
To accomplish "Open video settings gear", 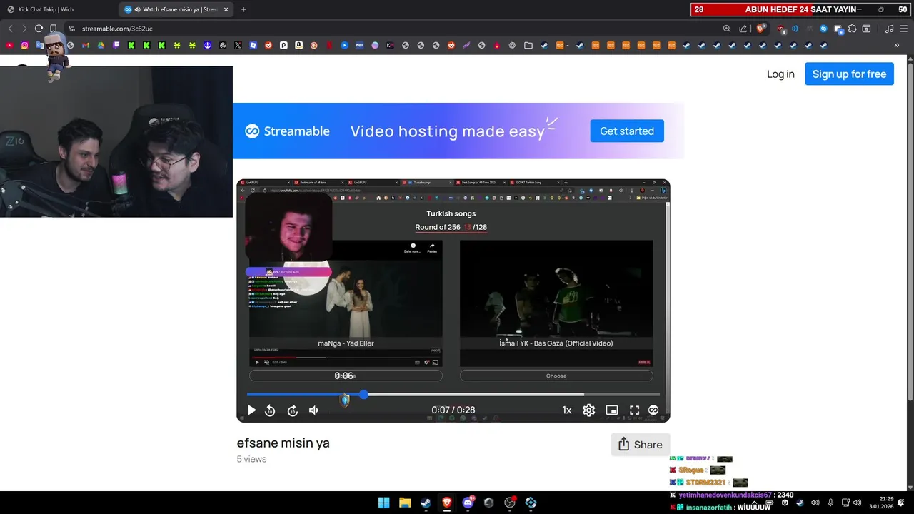I will pyautogui.click(x=588, y=410).
